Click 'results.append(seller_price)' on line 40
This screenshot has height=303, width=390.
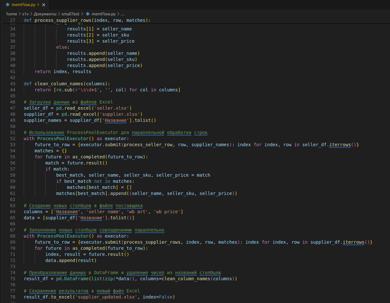(x=105, y=65)
